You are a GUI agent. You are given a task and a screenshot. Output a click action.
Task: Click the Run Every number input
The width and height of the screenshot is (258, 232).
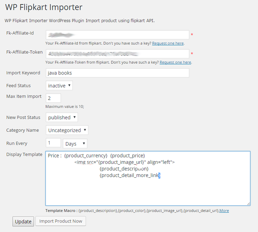[53, 143]
